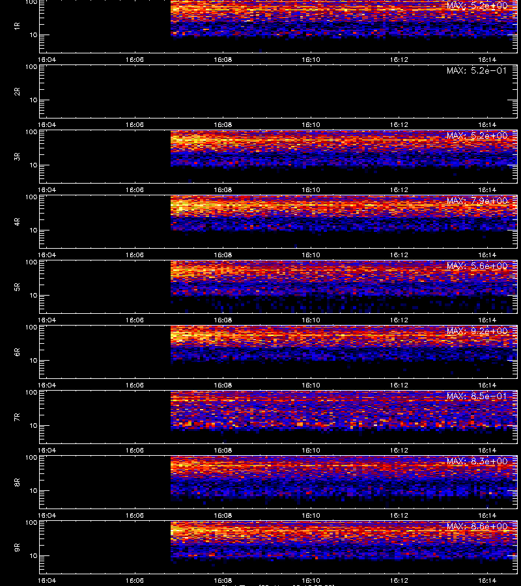
Task: Click the 16:06 time label below panel 8R
Action: pos(135,516)
